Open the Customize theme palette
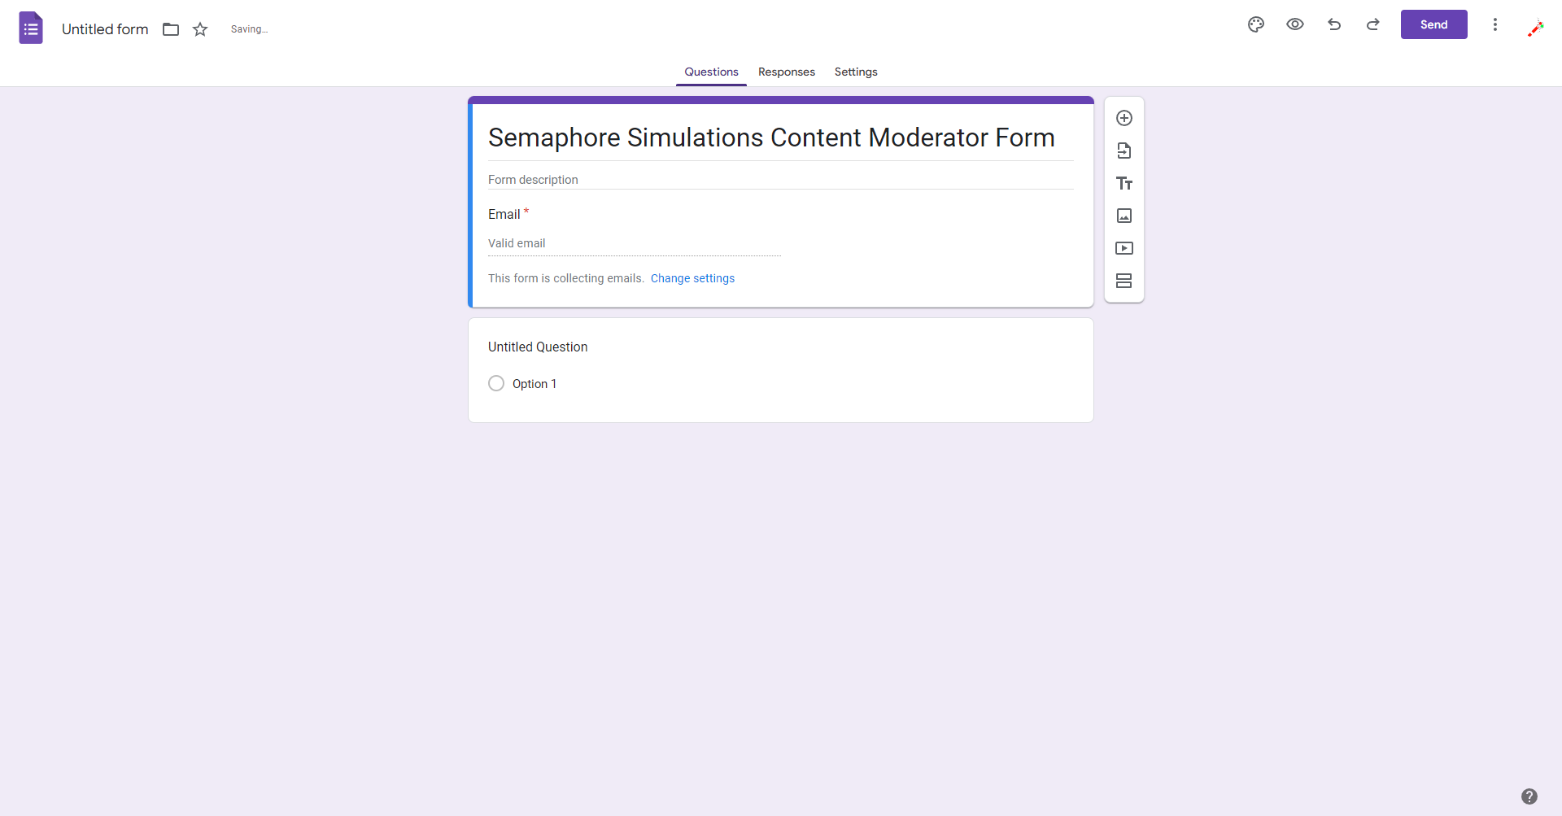The height and width of the screenshot is (816, 1562). (1256, 24)
